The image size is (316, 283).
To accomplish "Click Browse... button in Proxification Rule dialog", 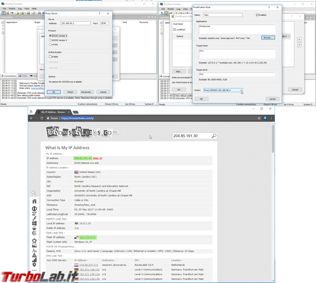I will pos(268,38).
